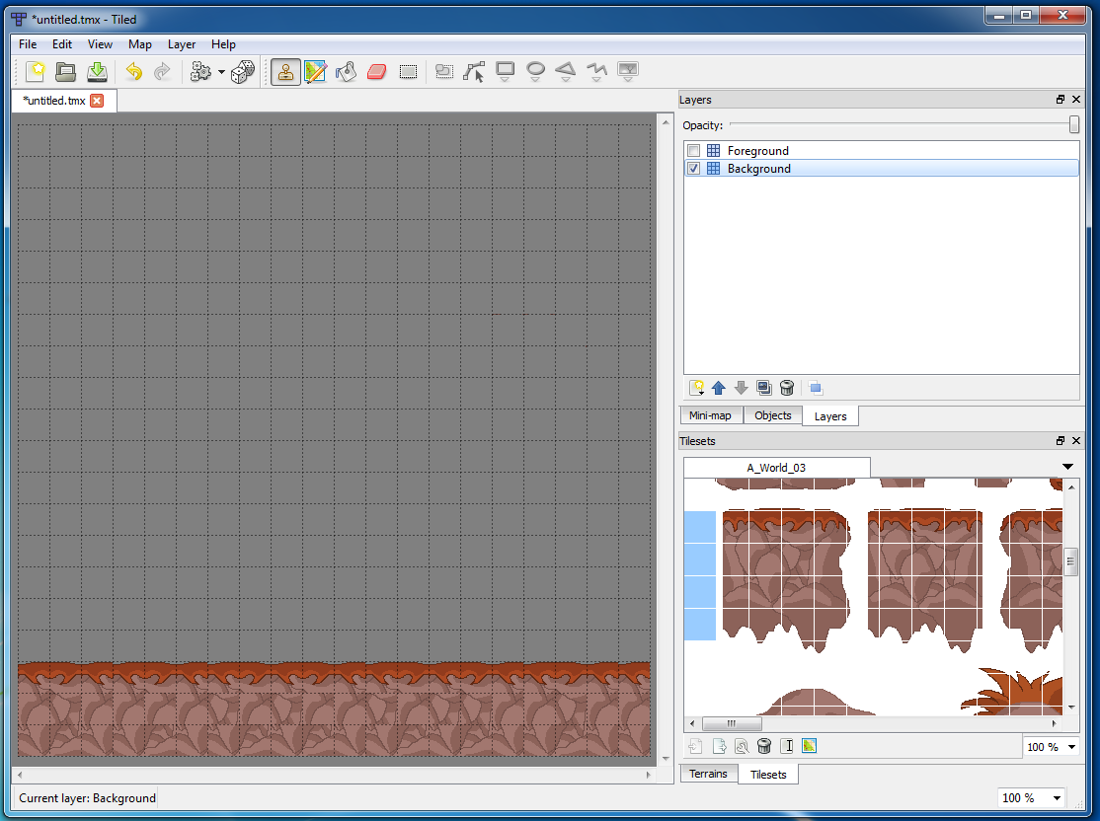This screenshot has width=1100, height=821.
Task: Open the Map menu
Action: pyautogui.click(x=139, y=44)
